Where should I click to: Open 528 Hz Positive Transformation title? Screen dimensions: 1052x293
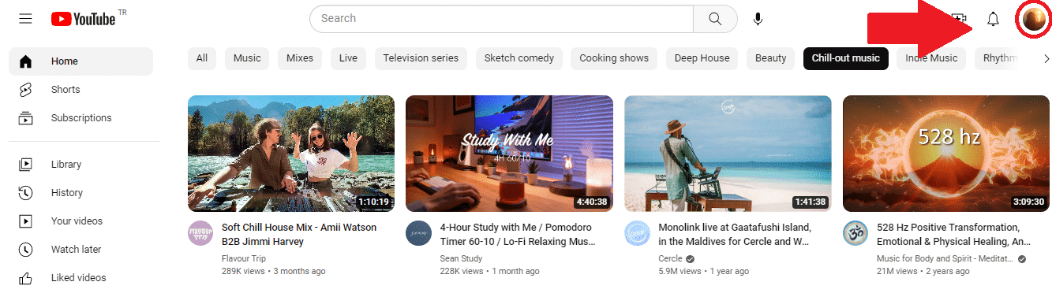pos(954,235)
